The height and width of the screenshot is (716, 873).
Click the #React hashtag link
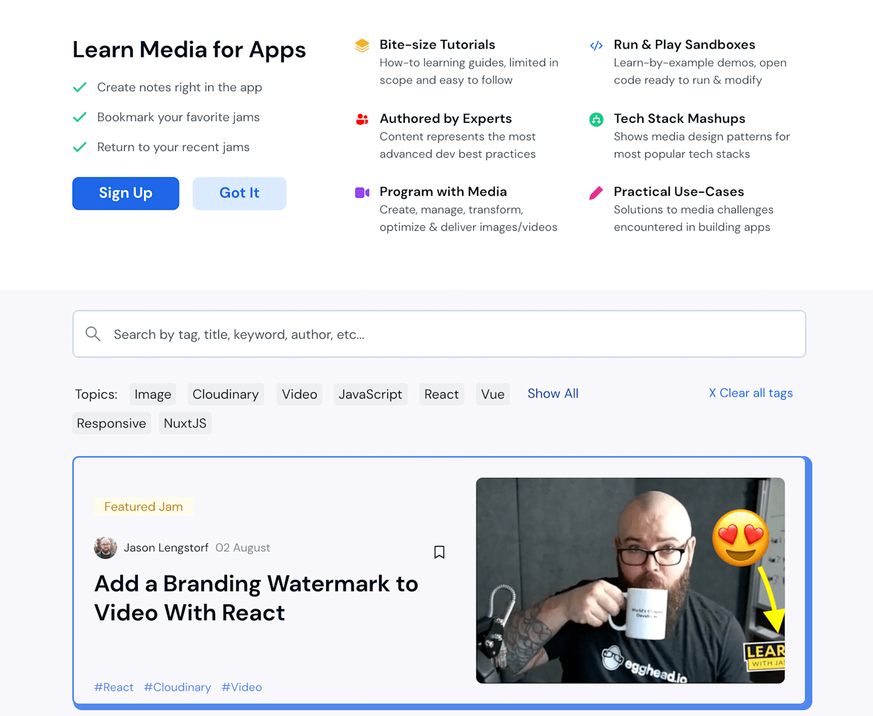113,687
